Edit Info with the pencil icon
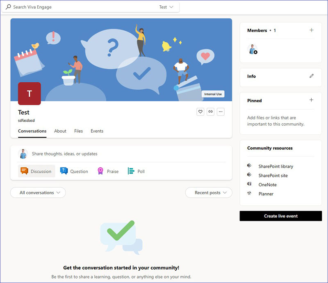 tap(312, 76)
